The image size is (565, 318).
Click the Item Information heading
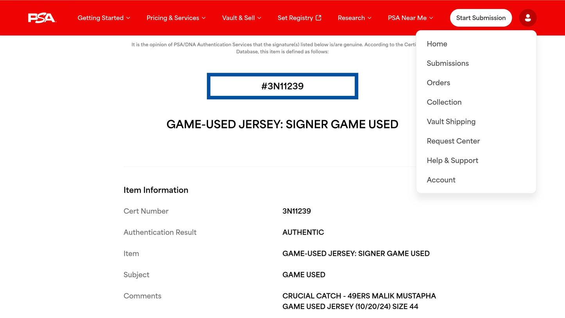pyautogui.click(x=156, y=190)
